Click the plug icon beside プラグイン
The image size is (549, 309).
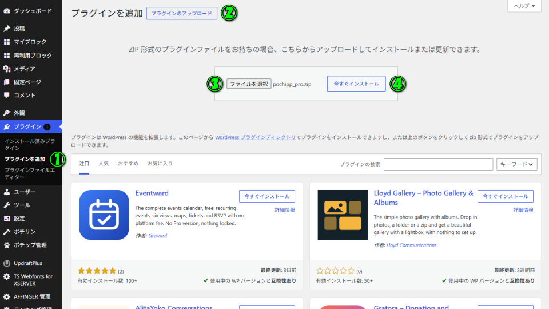pos(7,126)
